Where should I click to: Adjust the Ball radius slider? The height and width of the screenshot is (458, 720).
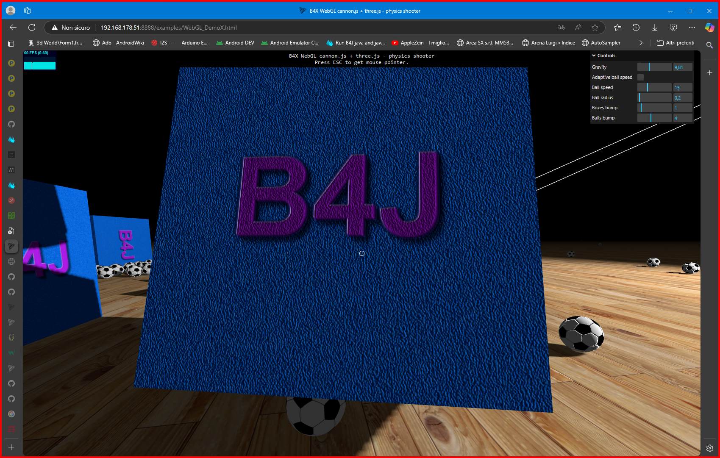654,97
